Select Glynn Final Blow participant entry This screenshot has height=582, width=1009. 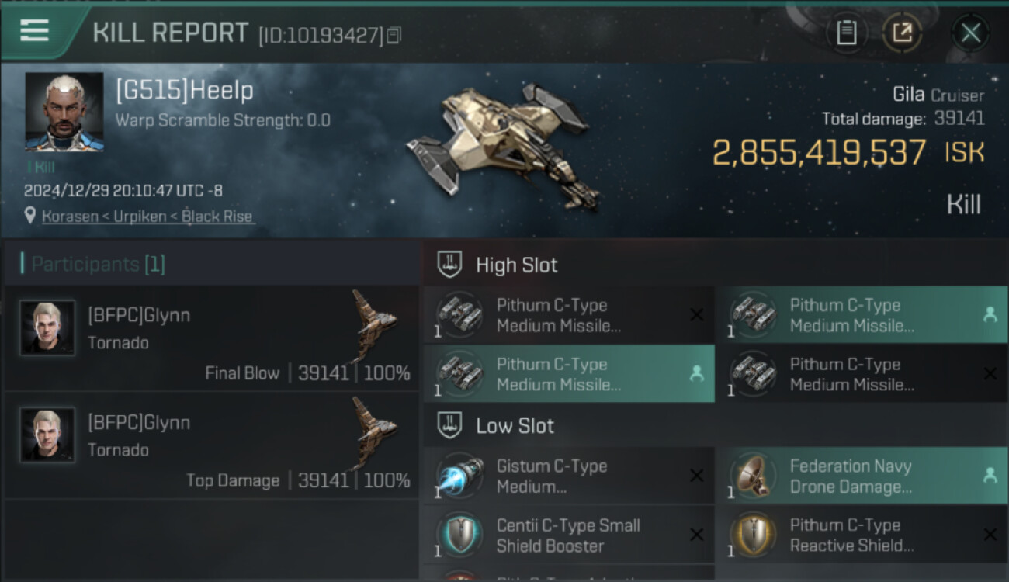tap(211, 338)
